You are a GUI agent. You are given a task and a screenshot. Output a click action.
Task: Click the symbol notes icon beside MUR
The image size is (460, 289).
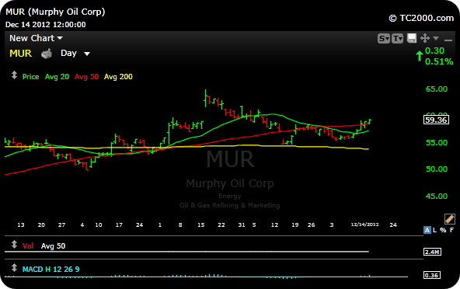click(x=47, y=54)
